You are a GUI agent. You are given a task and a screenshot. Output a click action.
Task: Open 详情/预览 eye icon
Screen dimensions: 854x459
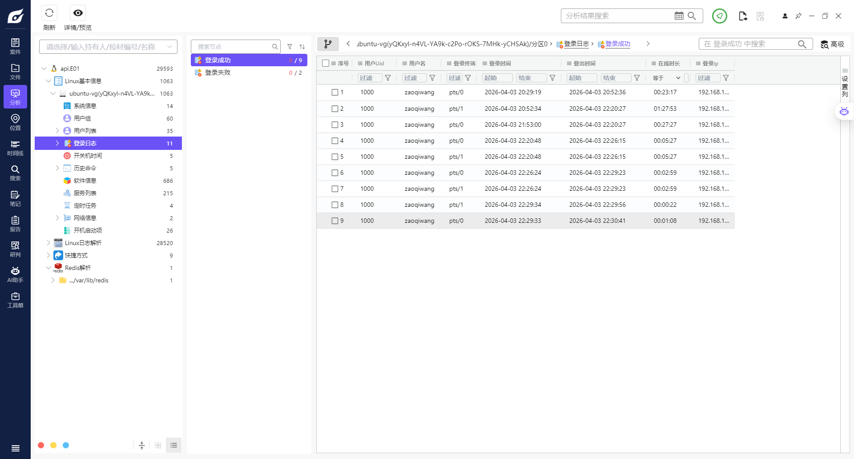(x=78, y=13)
